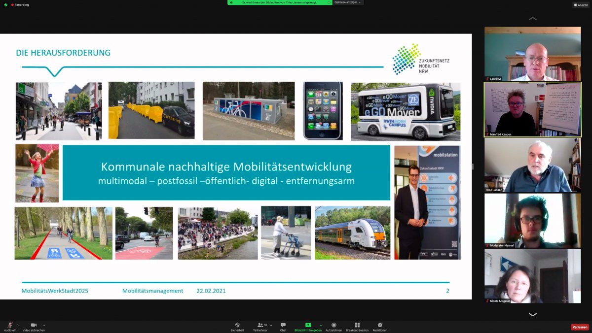Expand video options arrow beside Video abbrechen
Screen dimensions: 592x333
click(x=44, y=325)
